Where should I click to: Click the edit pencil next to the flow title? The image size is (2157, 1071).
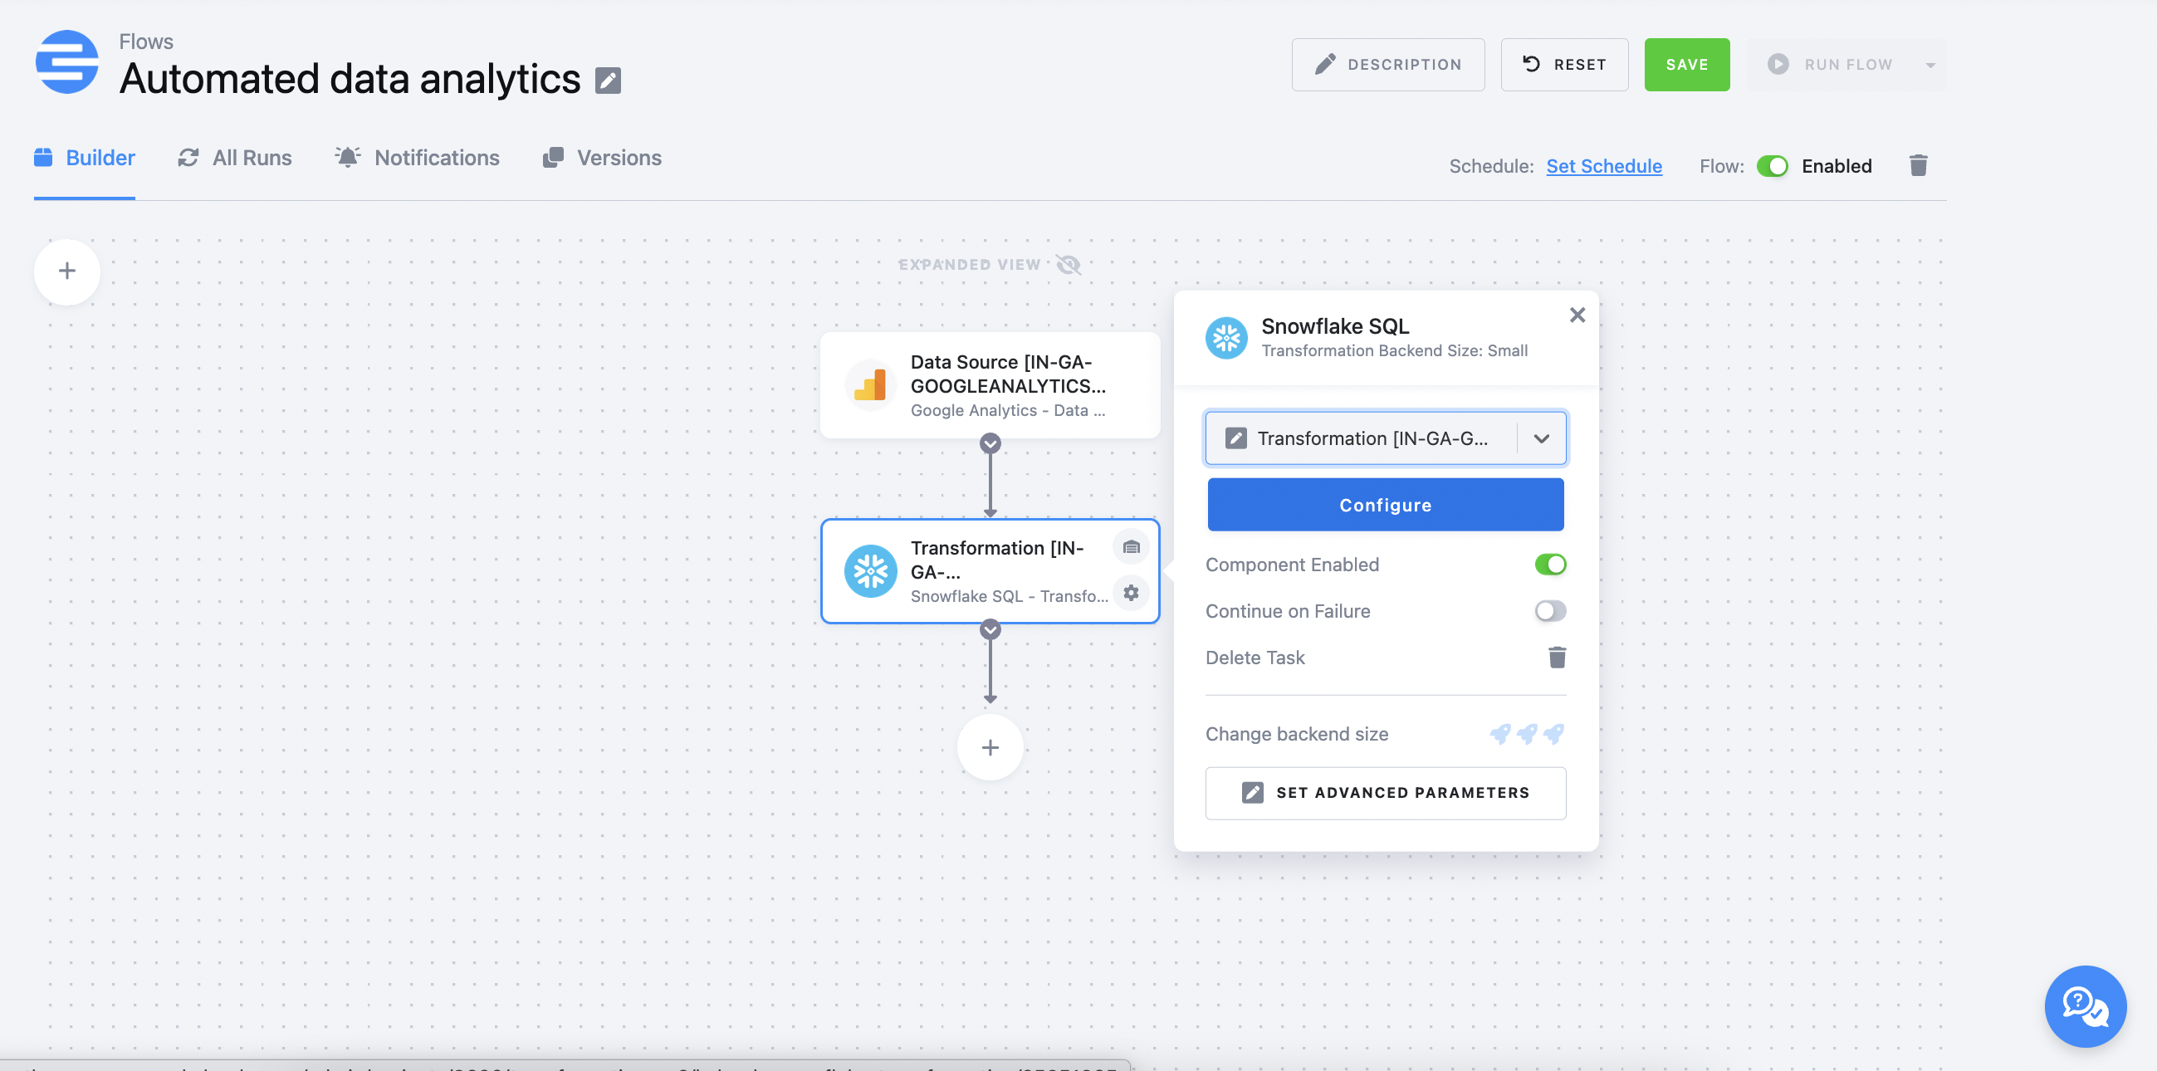tap(609, 81)
